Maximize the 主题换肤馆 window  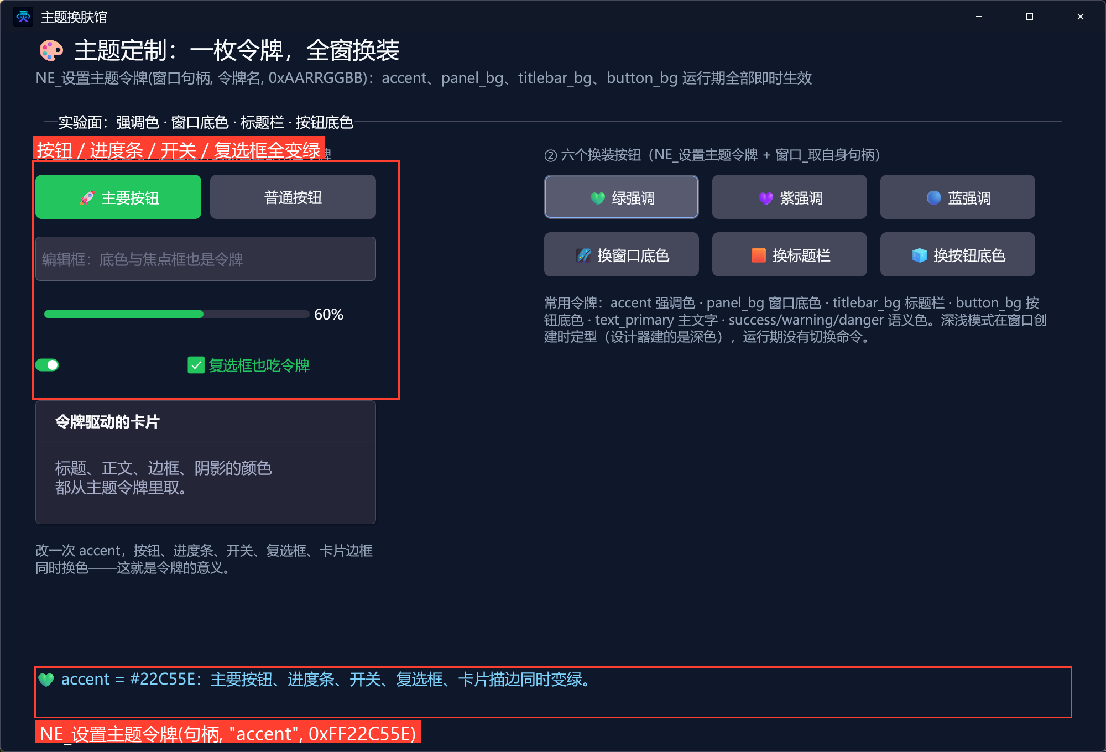click(x=1030, y=17)
